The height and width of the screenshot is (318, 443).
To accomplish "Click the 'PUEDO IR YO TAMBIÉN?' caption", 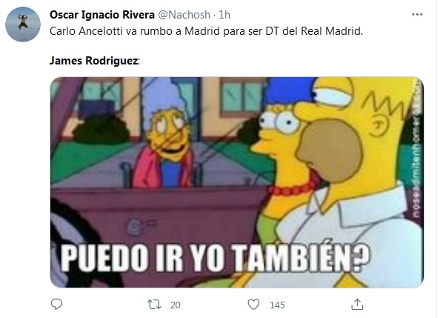I will (x=215, y=258).
